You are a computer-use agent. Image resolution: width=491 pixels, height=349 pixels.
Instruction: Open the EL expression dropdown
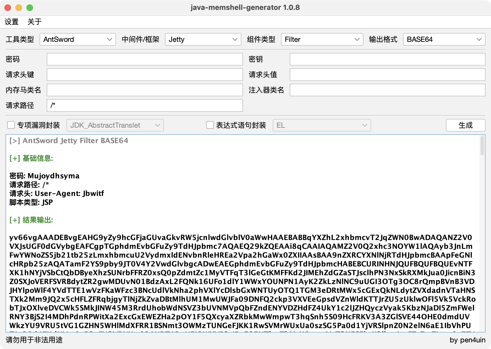[x=322, y=125]
